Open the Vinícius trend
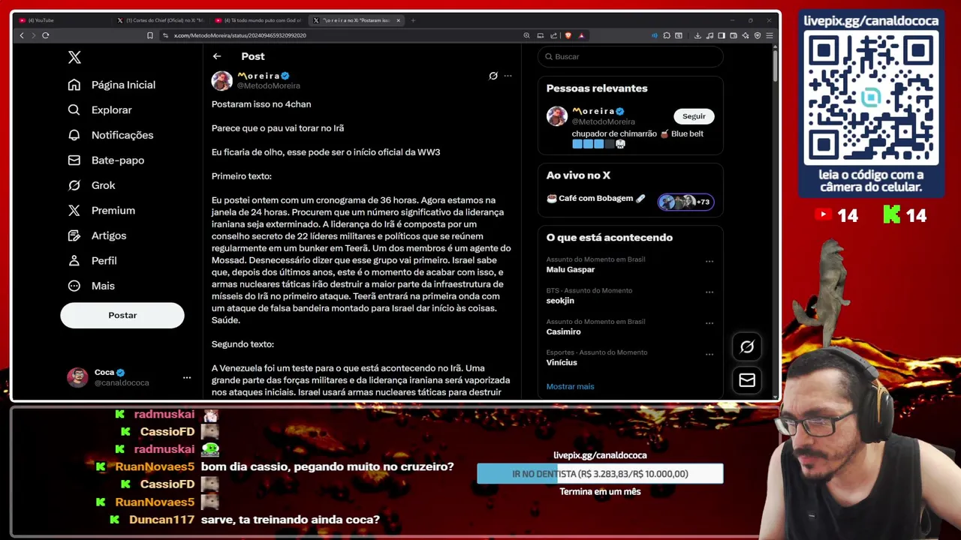961x540 pixels. click(x=562, y=362)
